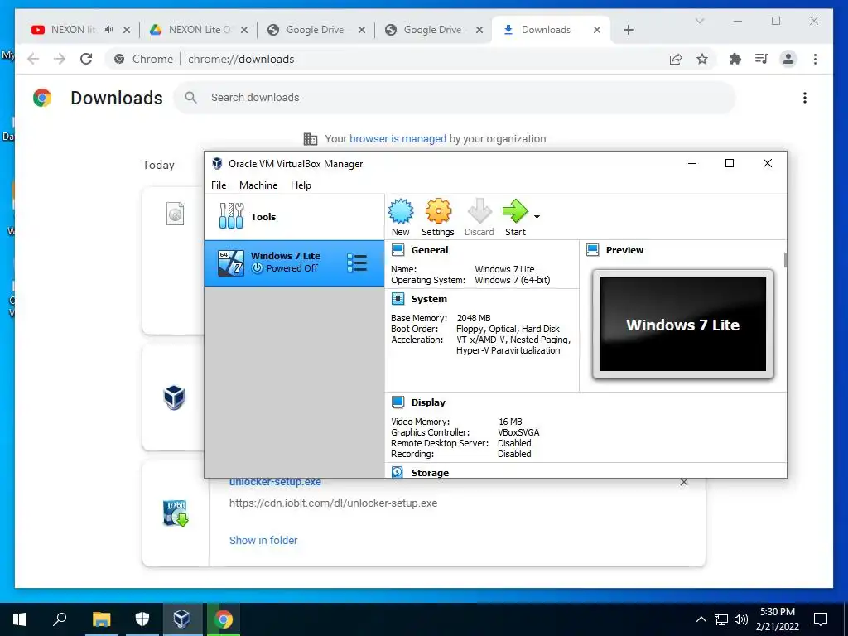Open the taskbar volume control
The image size is (848, 636).
point(741,619)
